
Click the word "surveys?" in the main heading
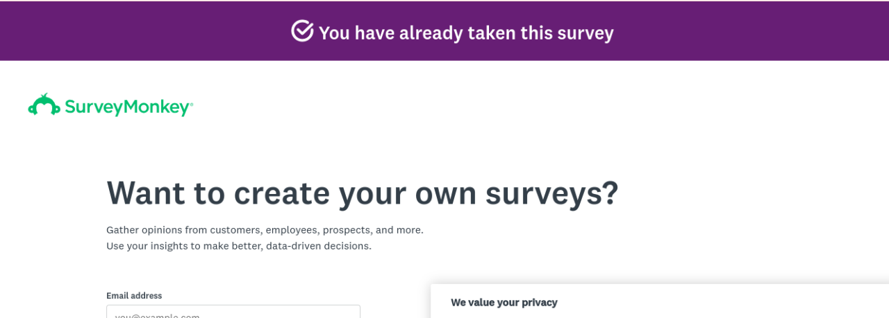coord(551,193)
